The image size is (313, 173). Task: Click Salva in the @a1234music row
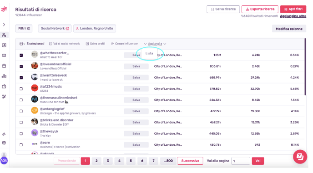[x=136, y=89]
